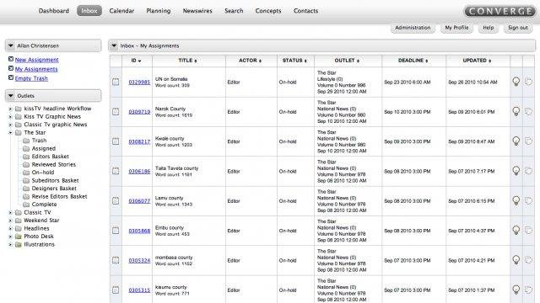Tick checkbox for story 0305324
The height and width of the screenshot is (303, 540).
pyautogui.click(x=116, y=260)
